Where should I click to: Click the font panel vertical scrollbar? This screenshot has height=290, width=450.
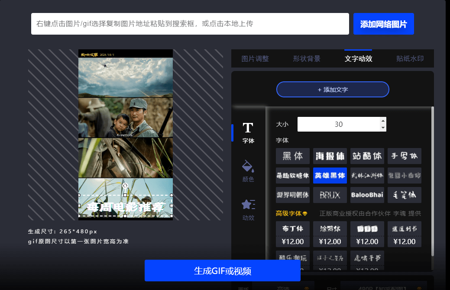432,182
